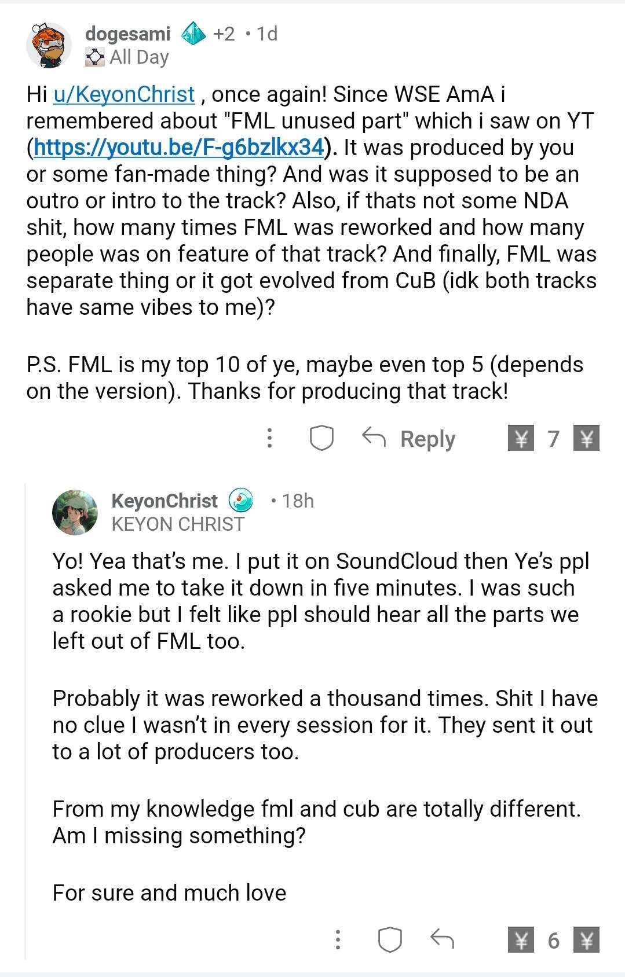Screen dimensions: 625x977
Task: Click the All Day flair icon
Action: click(x=95, y=57)
